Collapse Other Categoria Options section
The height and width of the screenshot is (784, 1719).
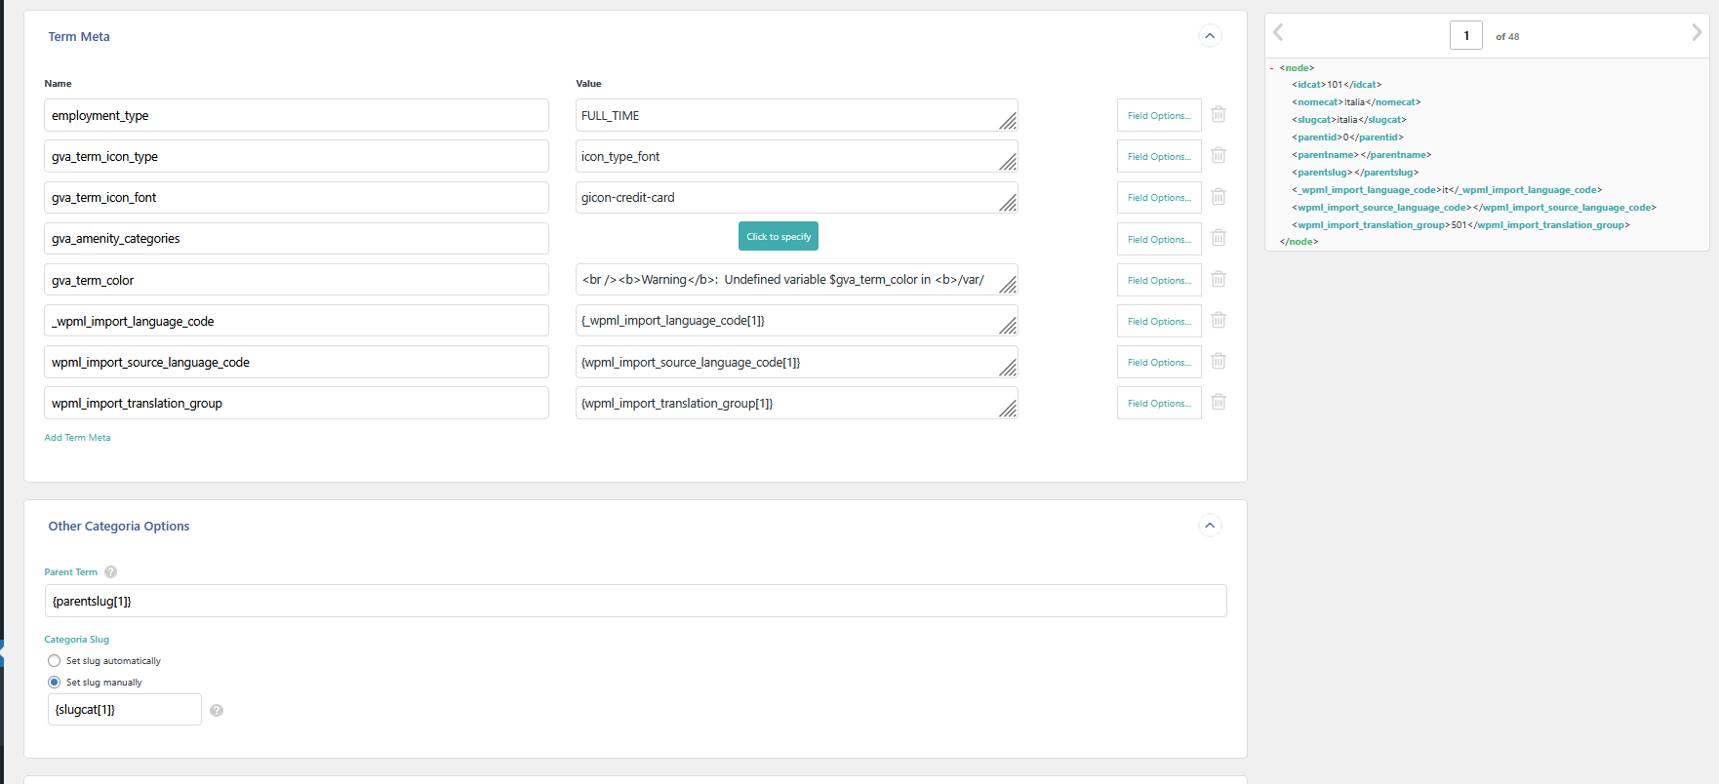[x=1210, y=526]
